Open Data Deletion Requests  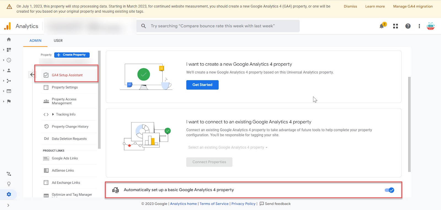click(x=69, y=139)
